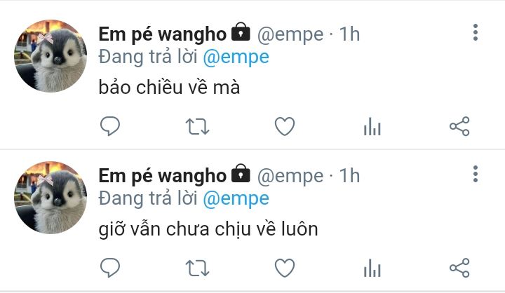Open the penguin avatar on first tweet

(x=50, y=56)
